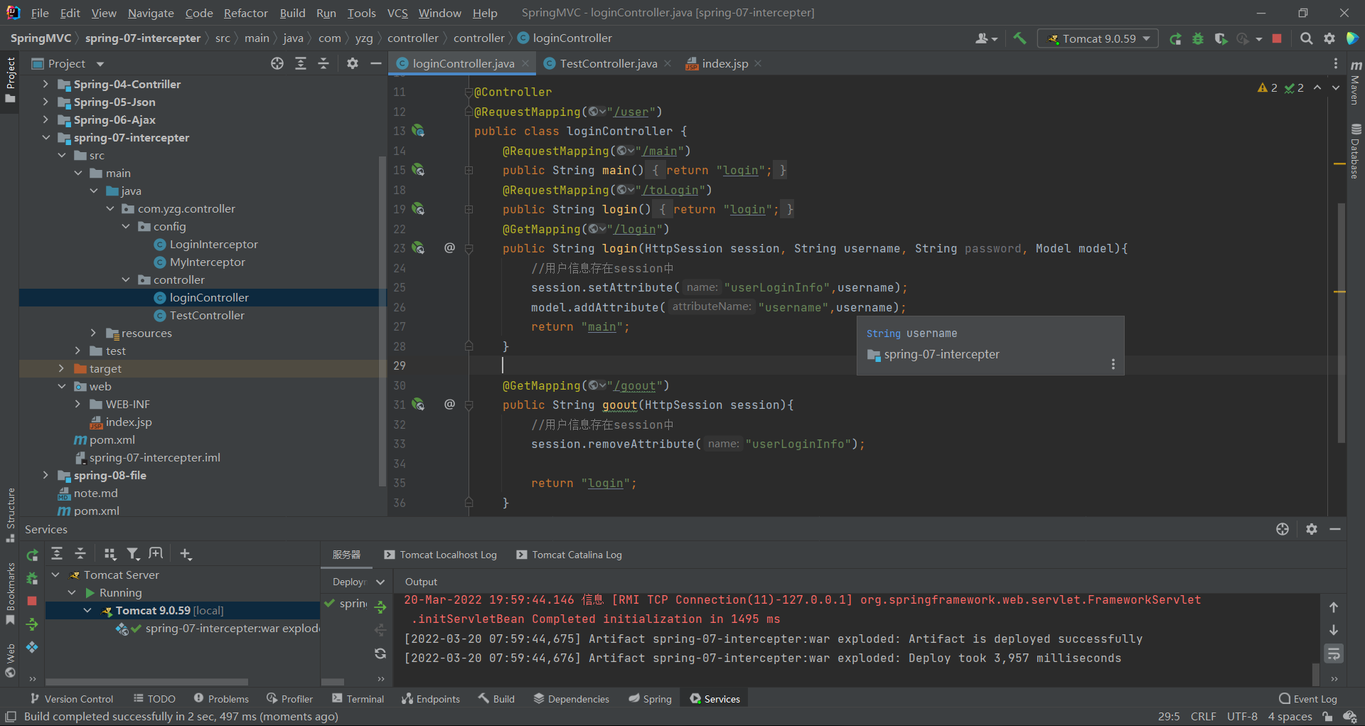Collapse all in Project panel
The width and height of the screenshot is (1365, 726).
[323, 63]
